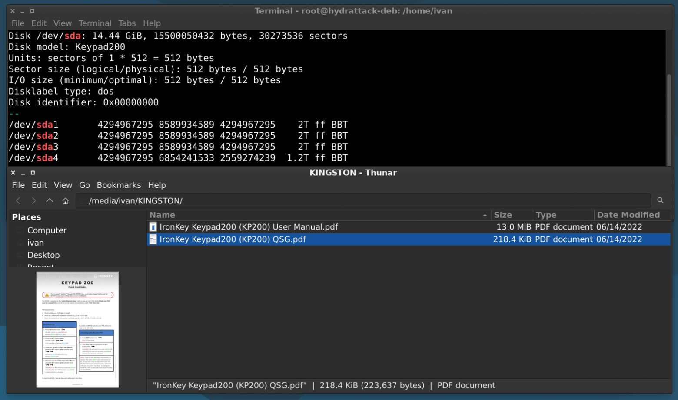The width and height of the screenshot is (678, 400).
Task: Open the parent folder in Thunar
Action: [50, 200]
